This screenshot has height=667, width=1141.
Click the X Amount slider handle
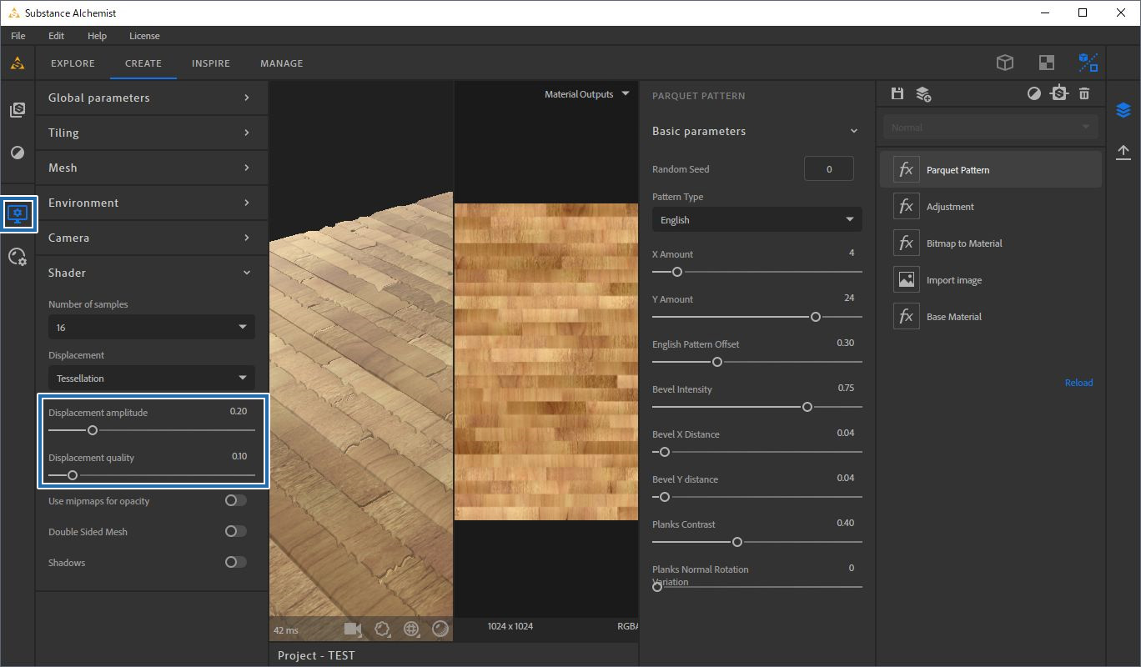pos(677,272)
